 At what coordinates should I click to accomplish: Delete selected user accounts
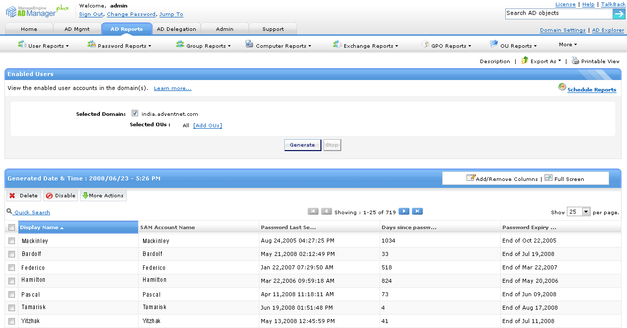(23, 195)
